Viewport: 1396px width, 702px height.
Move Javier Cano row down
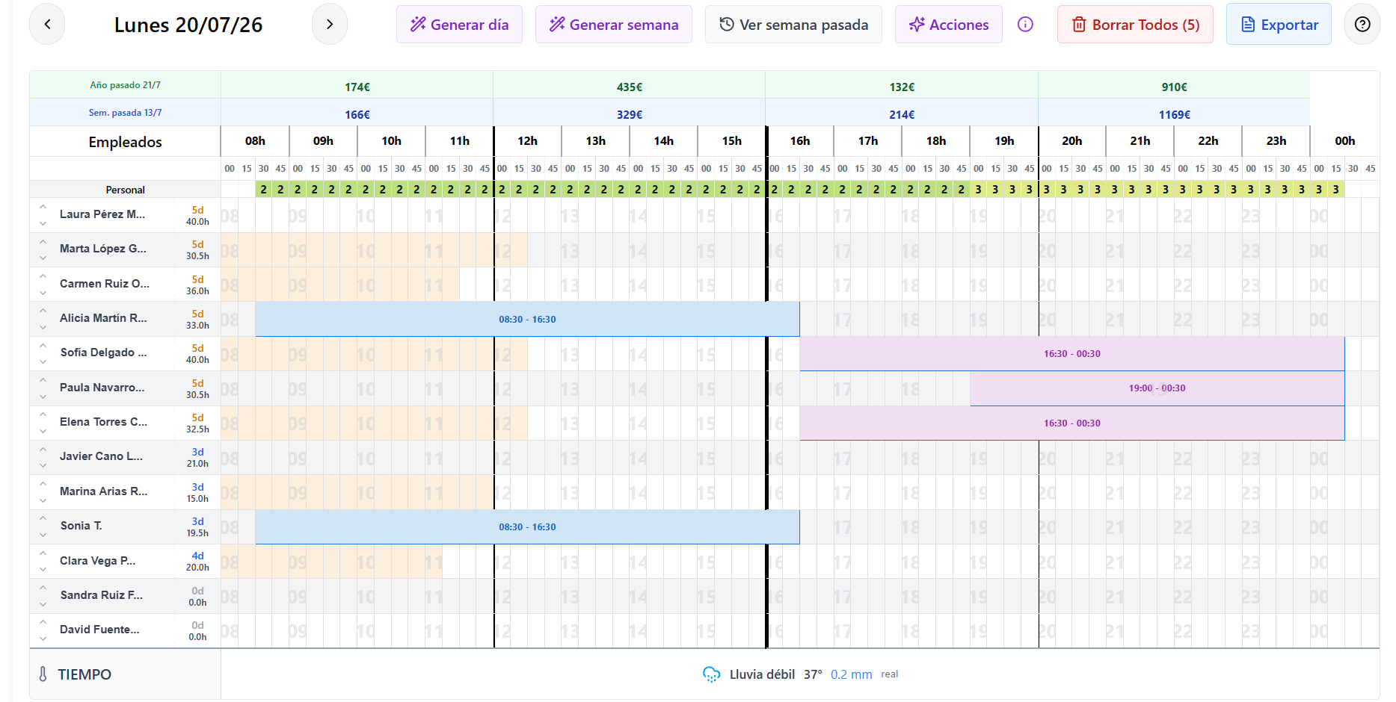coord(43,465)
